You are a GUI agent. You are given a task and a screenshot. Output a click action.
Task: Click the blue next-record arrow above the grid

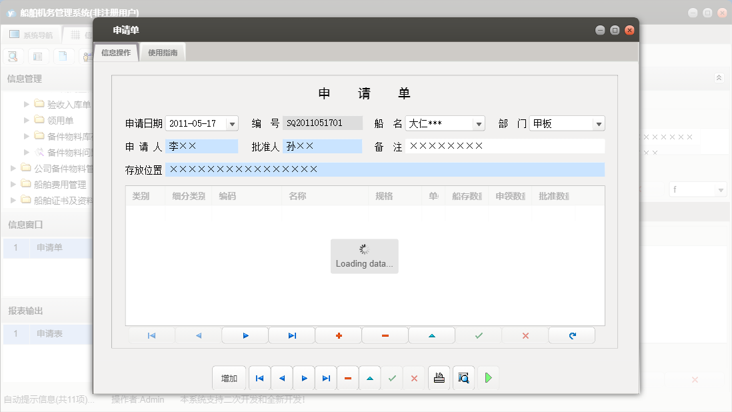245,335
